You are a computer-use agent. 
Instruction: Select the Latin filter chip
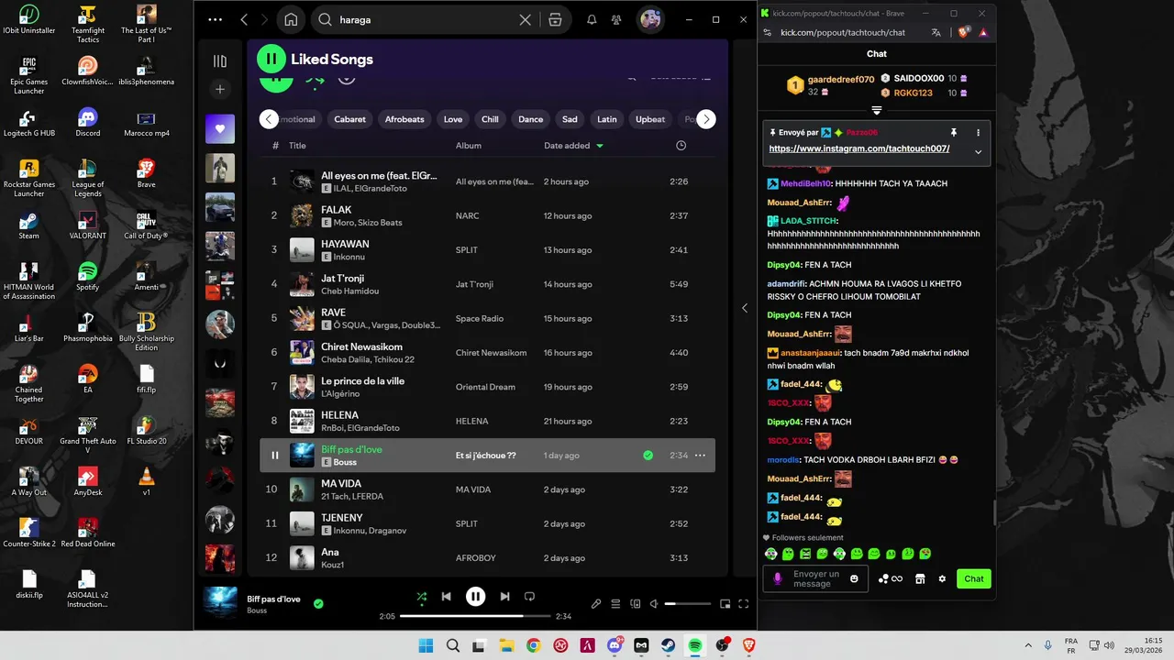[x=607, y=119]
